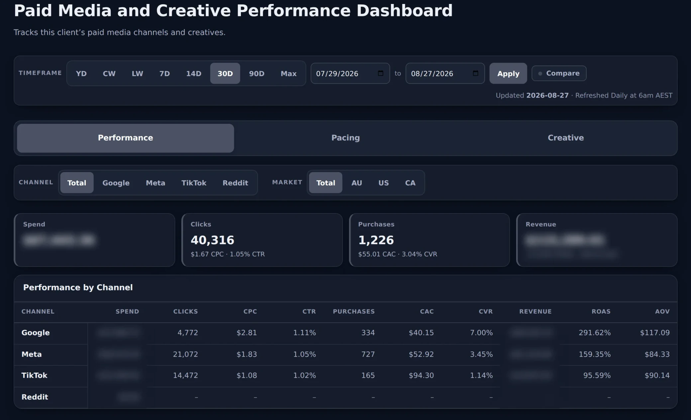The image size is (691, 420).
Task: Switch to the Pacing tab
Action: click(x=345, y=138)
